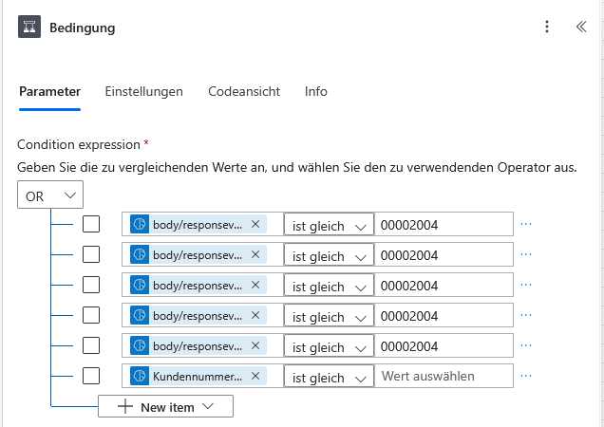Remove dynamic token in fourth condition row
The width and height of the screenshot is (604, 427).
[255, 315]
